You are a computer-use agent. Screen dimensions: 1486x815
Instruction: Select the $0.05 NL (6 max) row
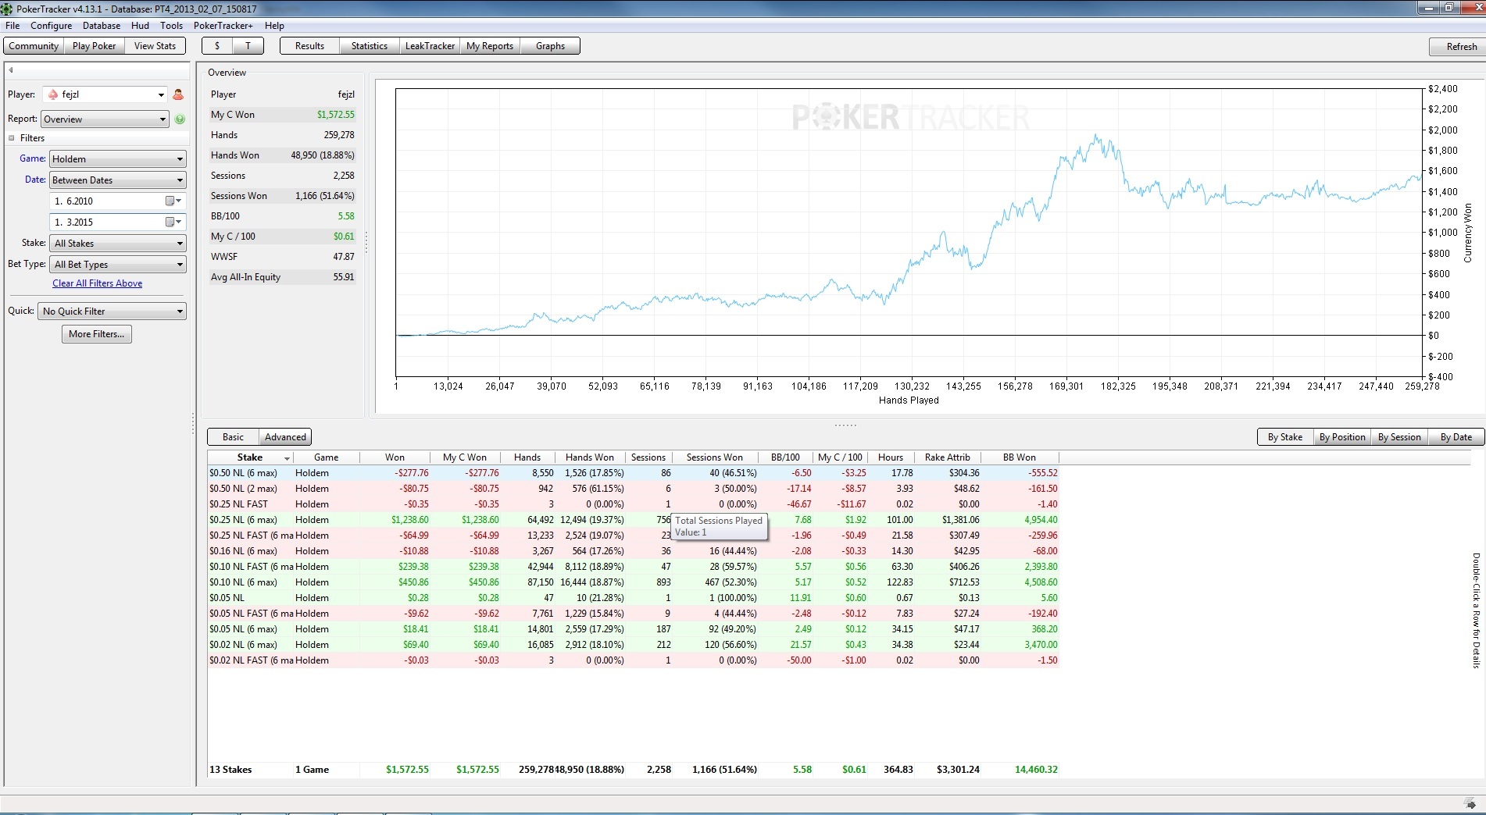pyautogui.click(x=633, y=629)
